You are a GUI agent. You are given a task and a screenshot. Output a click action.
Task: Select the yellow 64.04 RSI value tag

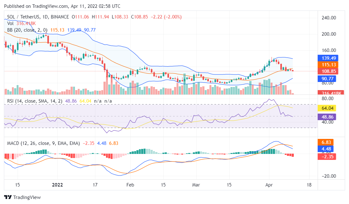pyautogui.click(x=327, y=108)
